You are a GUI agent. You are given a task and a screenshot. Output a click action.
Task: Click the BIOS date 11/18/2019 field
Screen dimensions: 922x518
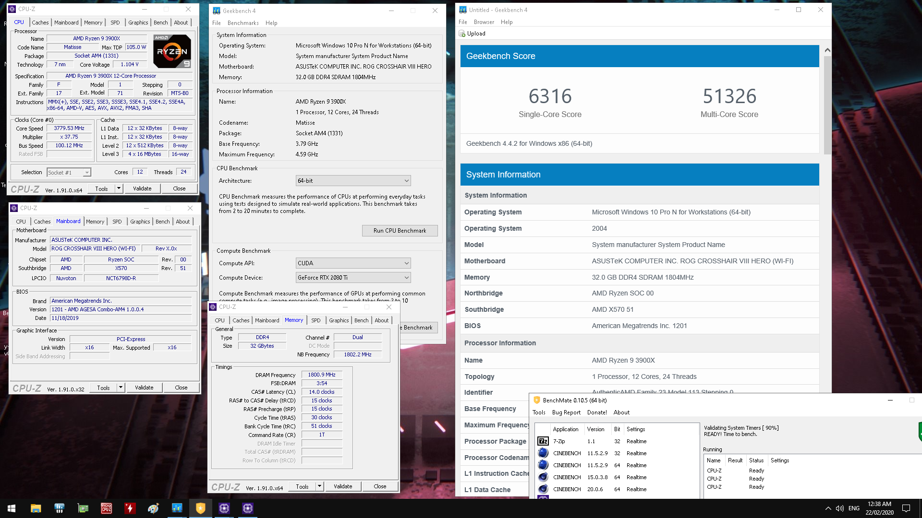[x=121, y=318]
